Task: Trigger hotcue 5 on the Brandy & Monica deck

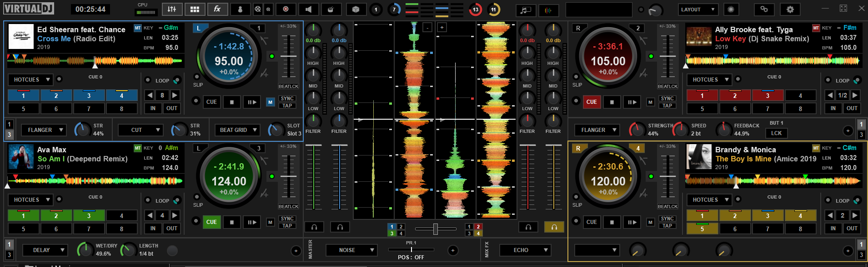Action: point(702,229)
